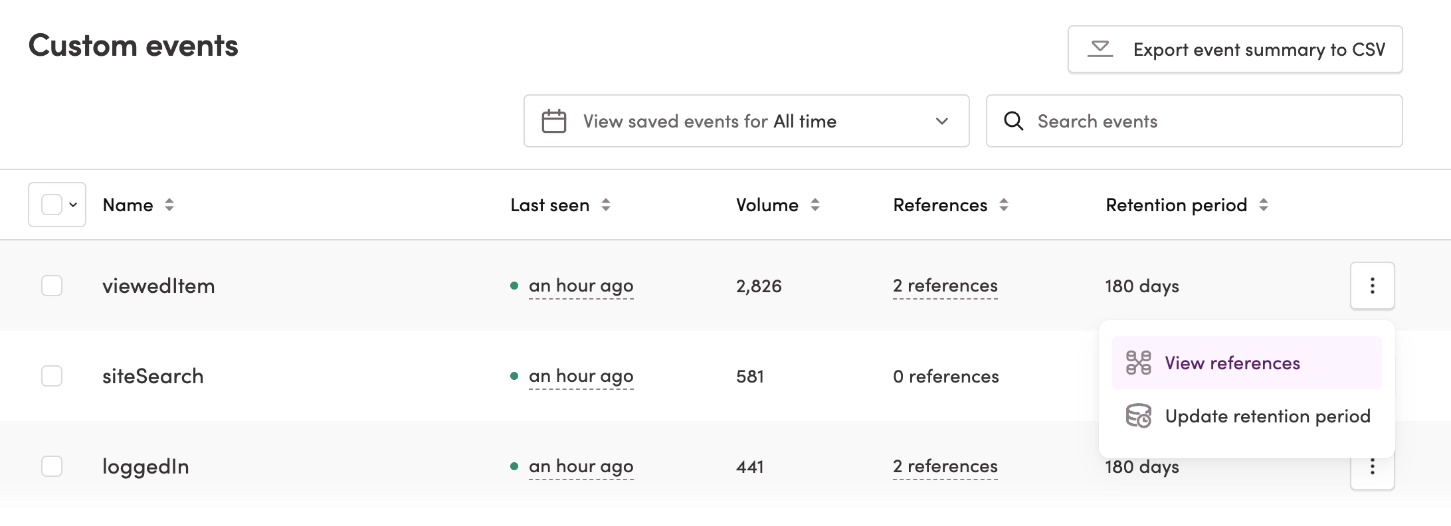Open the 2 references link for viewedItem
This screenshot has height=526, width=1451.
click(x=945, y=286)
